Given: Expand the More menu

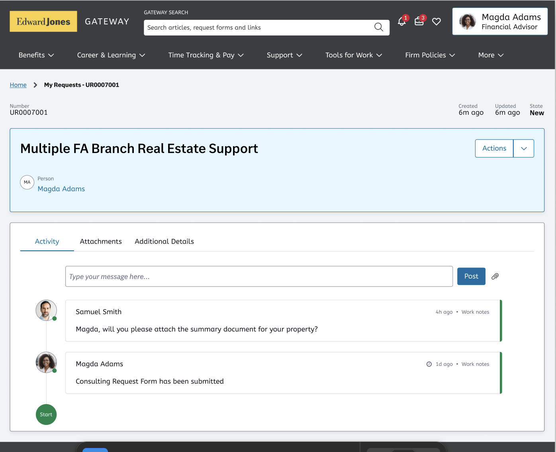Looking at the screenshot, I should point(491,55).
